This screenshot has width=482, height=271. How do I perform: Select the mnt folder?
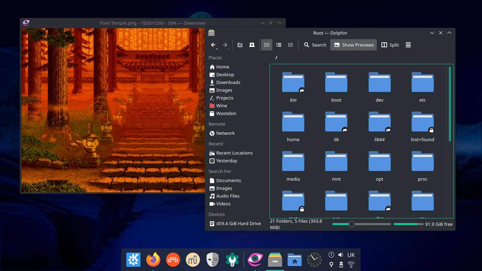(336, 166)
